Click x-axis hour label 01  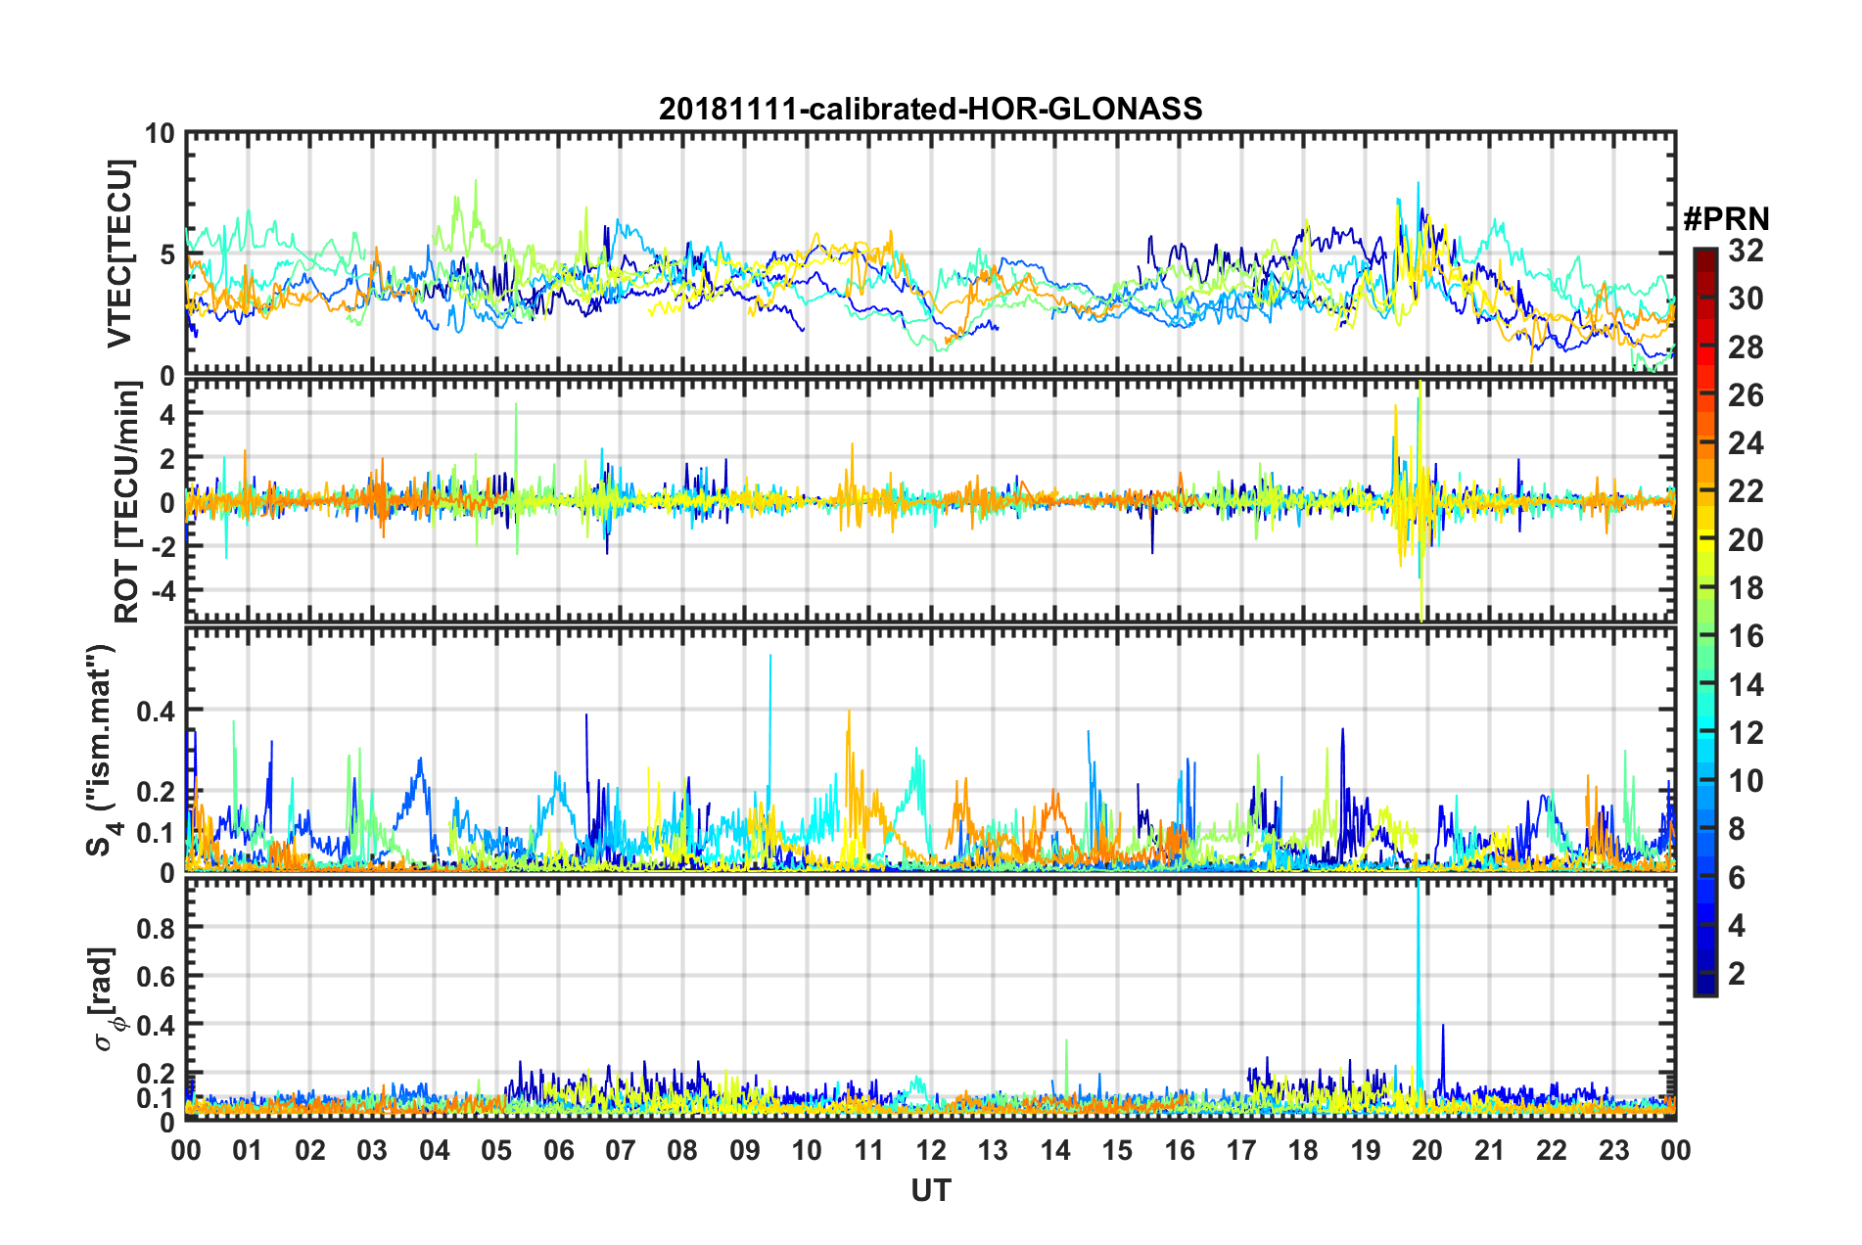(248, 1150)
